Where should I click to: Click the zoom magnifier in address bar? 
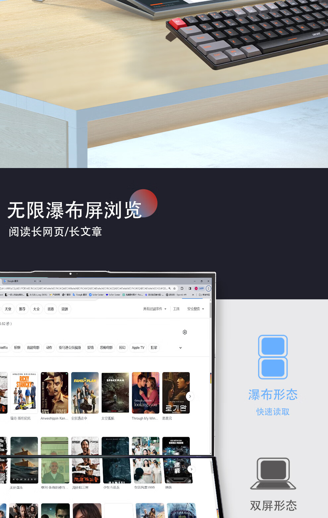point(170,288)
